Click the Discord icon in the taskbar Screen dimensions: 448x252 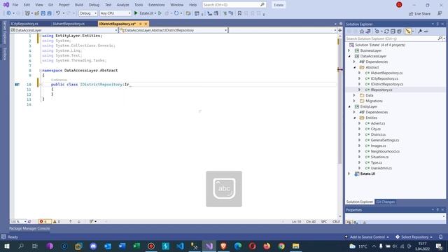pyautogui.click(x=93, y=246)
